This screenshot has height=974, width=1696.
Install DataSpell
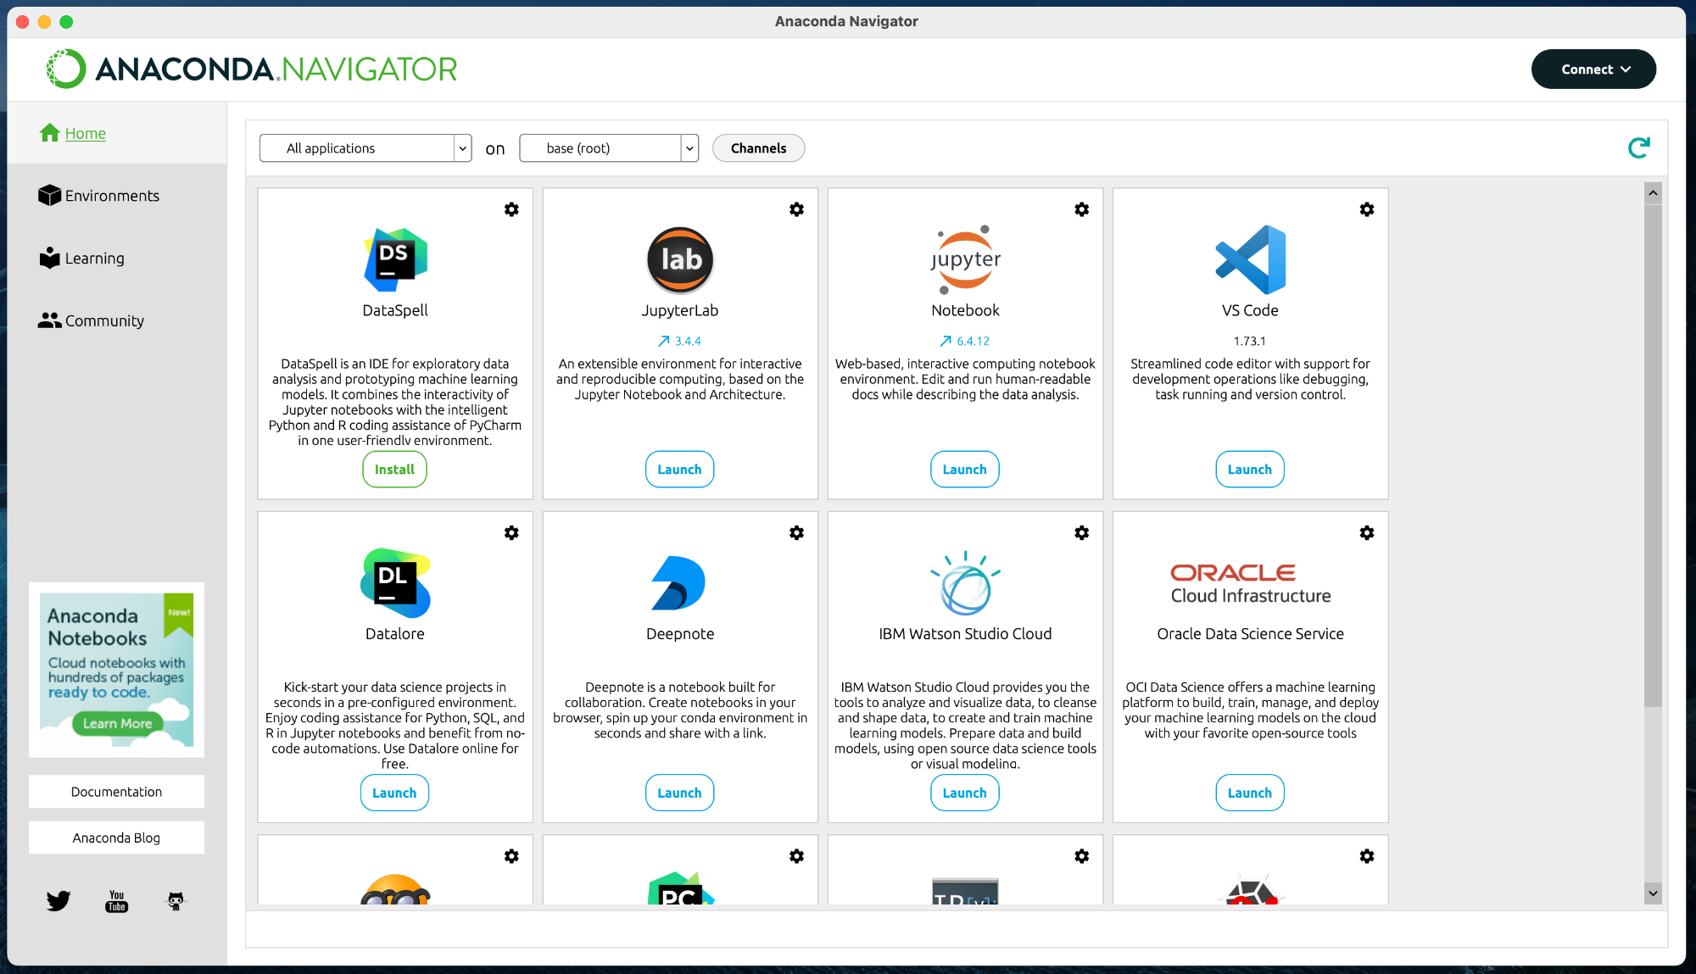coord(394,470)
